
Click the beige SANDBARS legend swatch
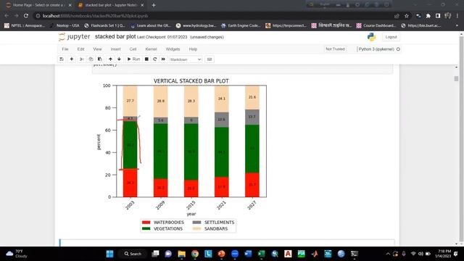point(196,229)
